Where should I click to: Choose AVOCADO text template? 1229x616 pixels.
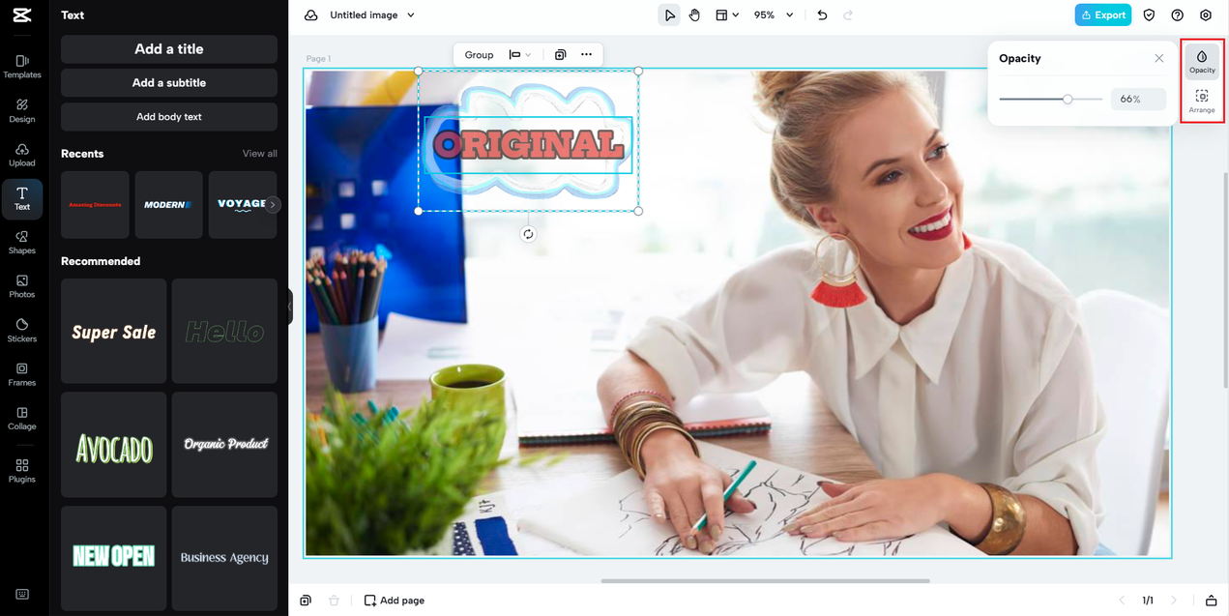(114, 445)
